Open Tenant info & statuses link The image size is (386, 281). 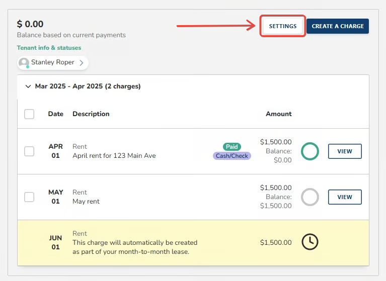49,48
